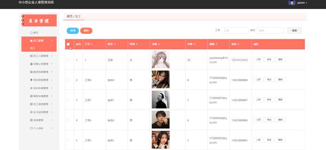Click the email 773890008@qq.com cell

218,80
